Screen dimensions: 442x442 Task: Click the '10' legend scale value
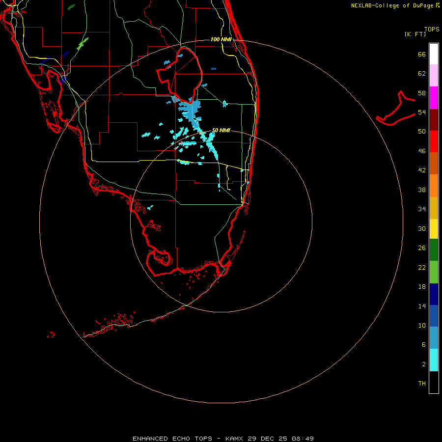422,325
